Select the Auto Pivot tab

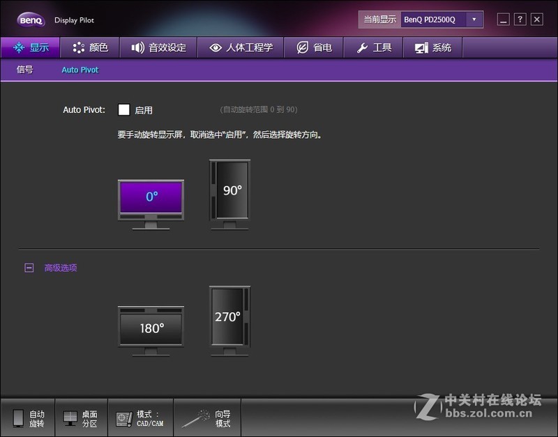tap(79, 70)
